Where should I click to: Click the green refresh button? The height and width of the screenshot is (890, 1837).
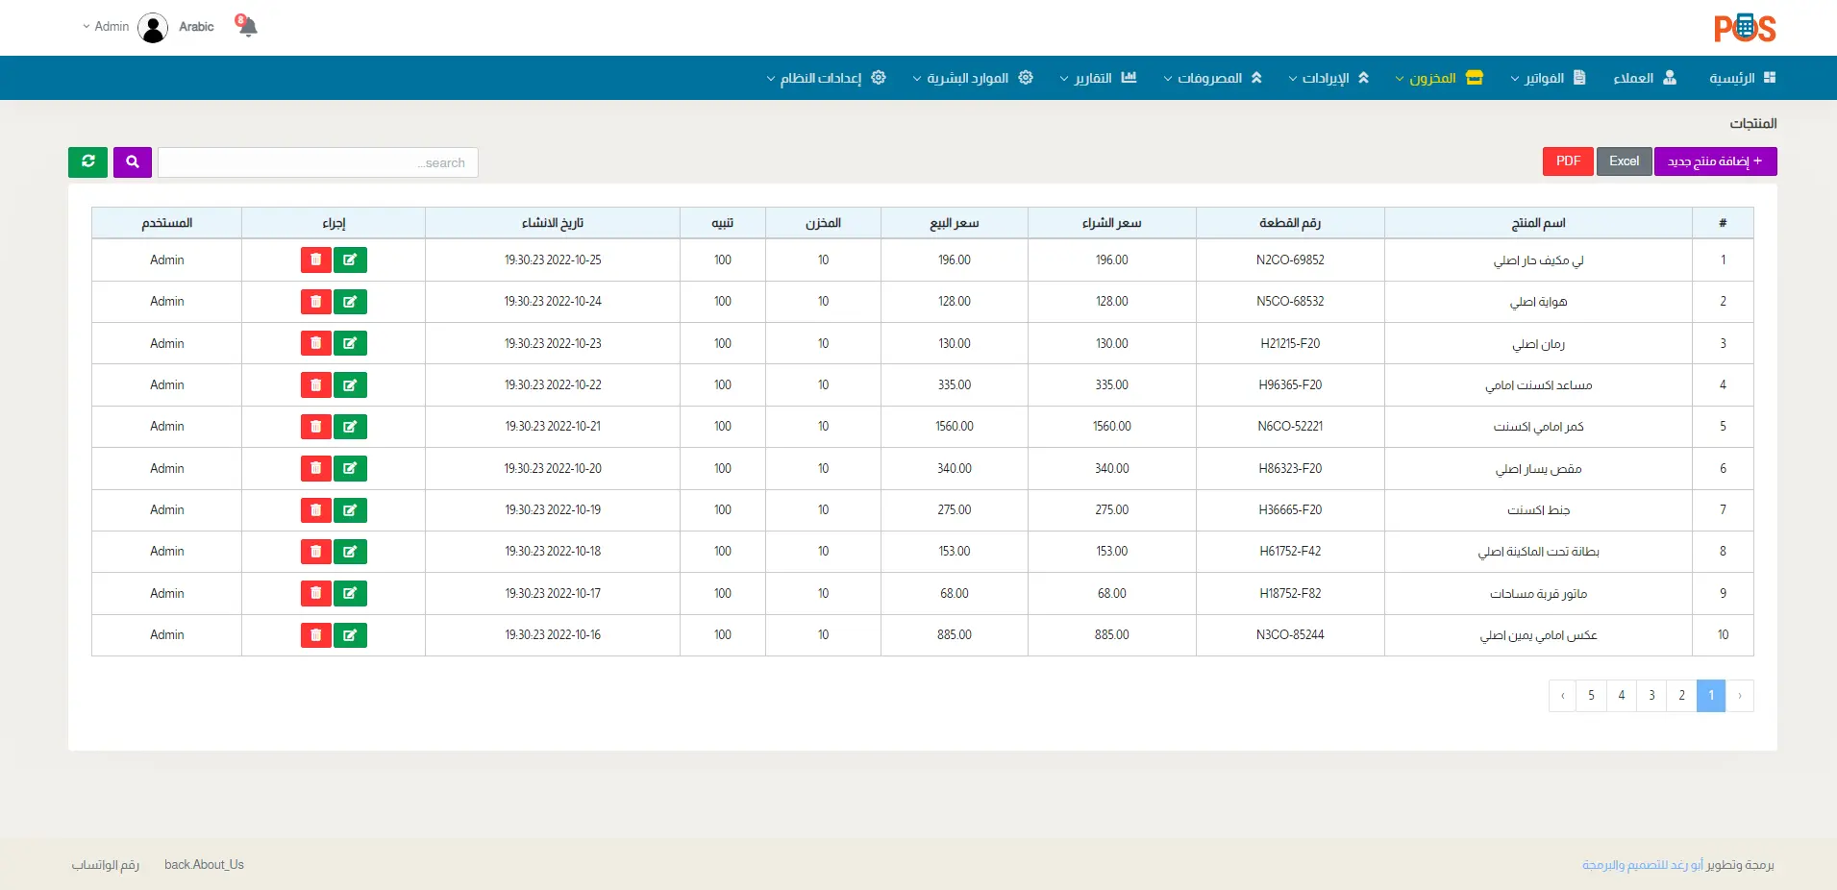(87, 162)
